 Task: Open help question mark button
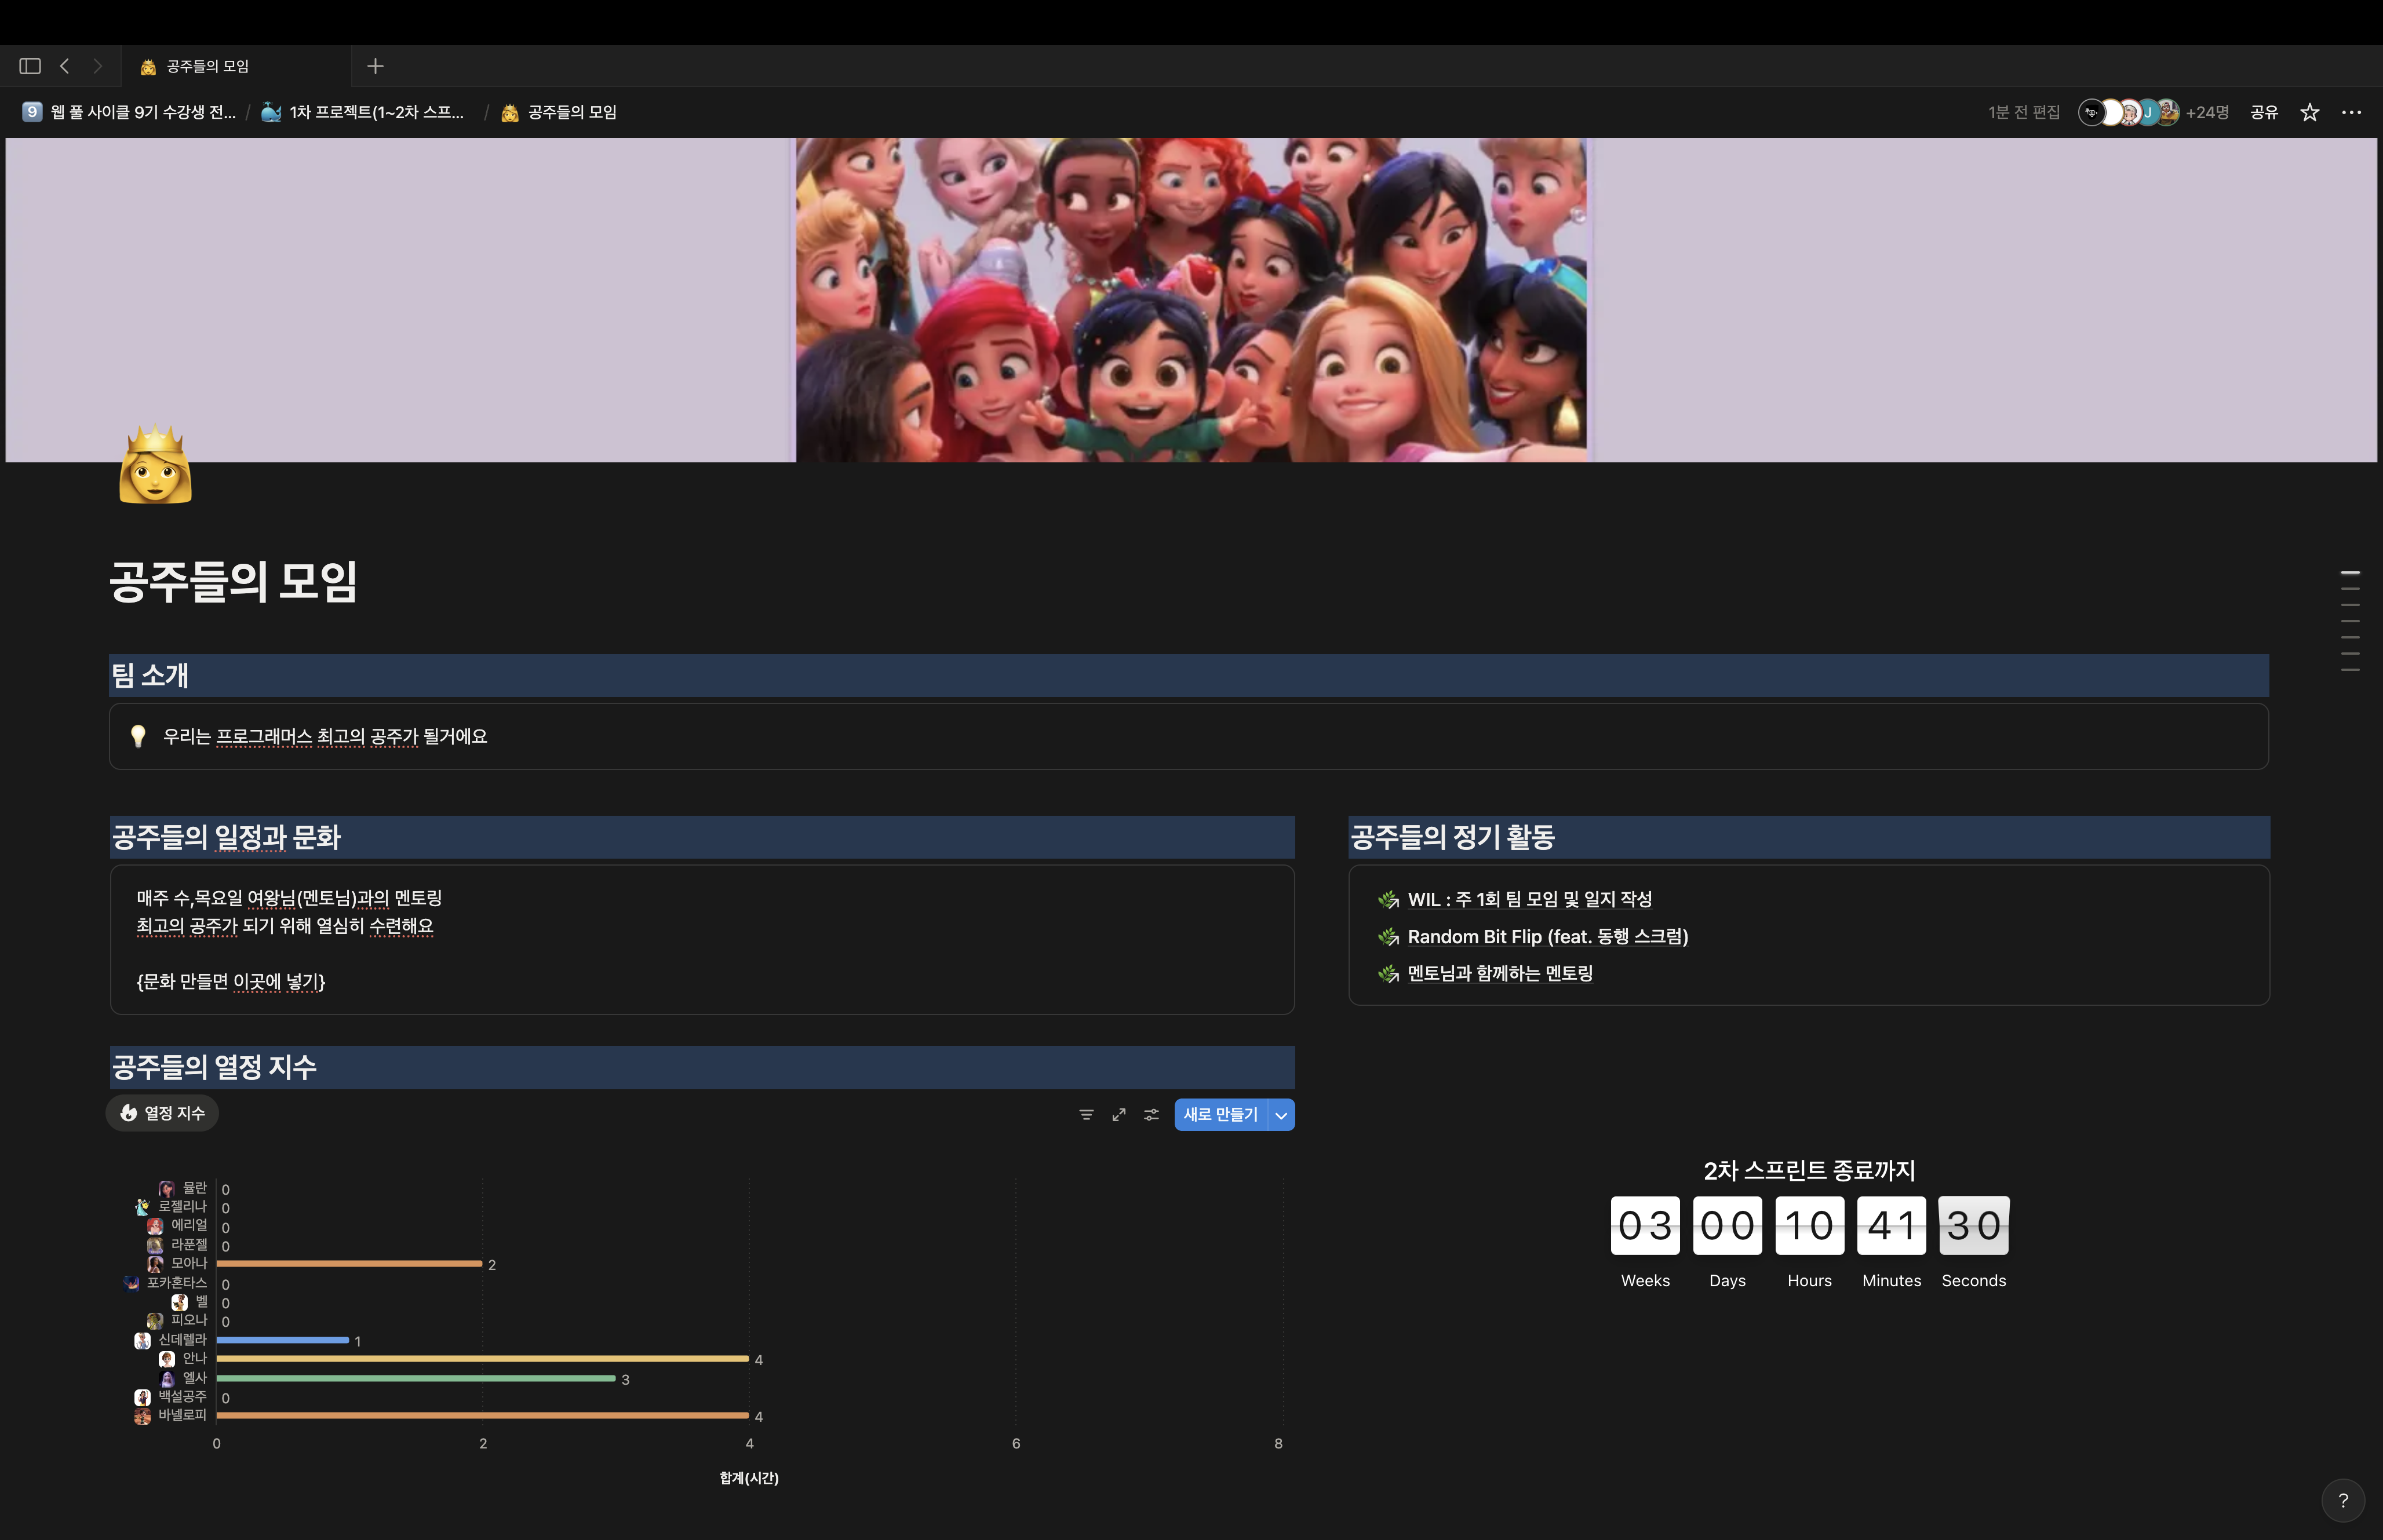[2342, 1500]
